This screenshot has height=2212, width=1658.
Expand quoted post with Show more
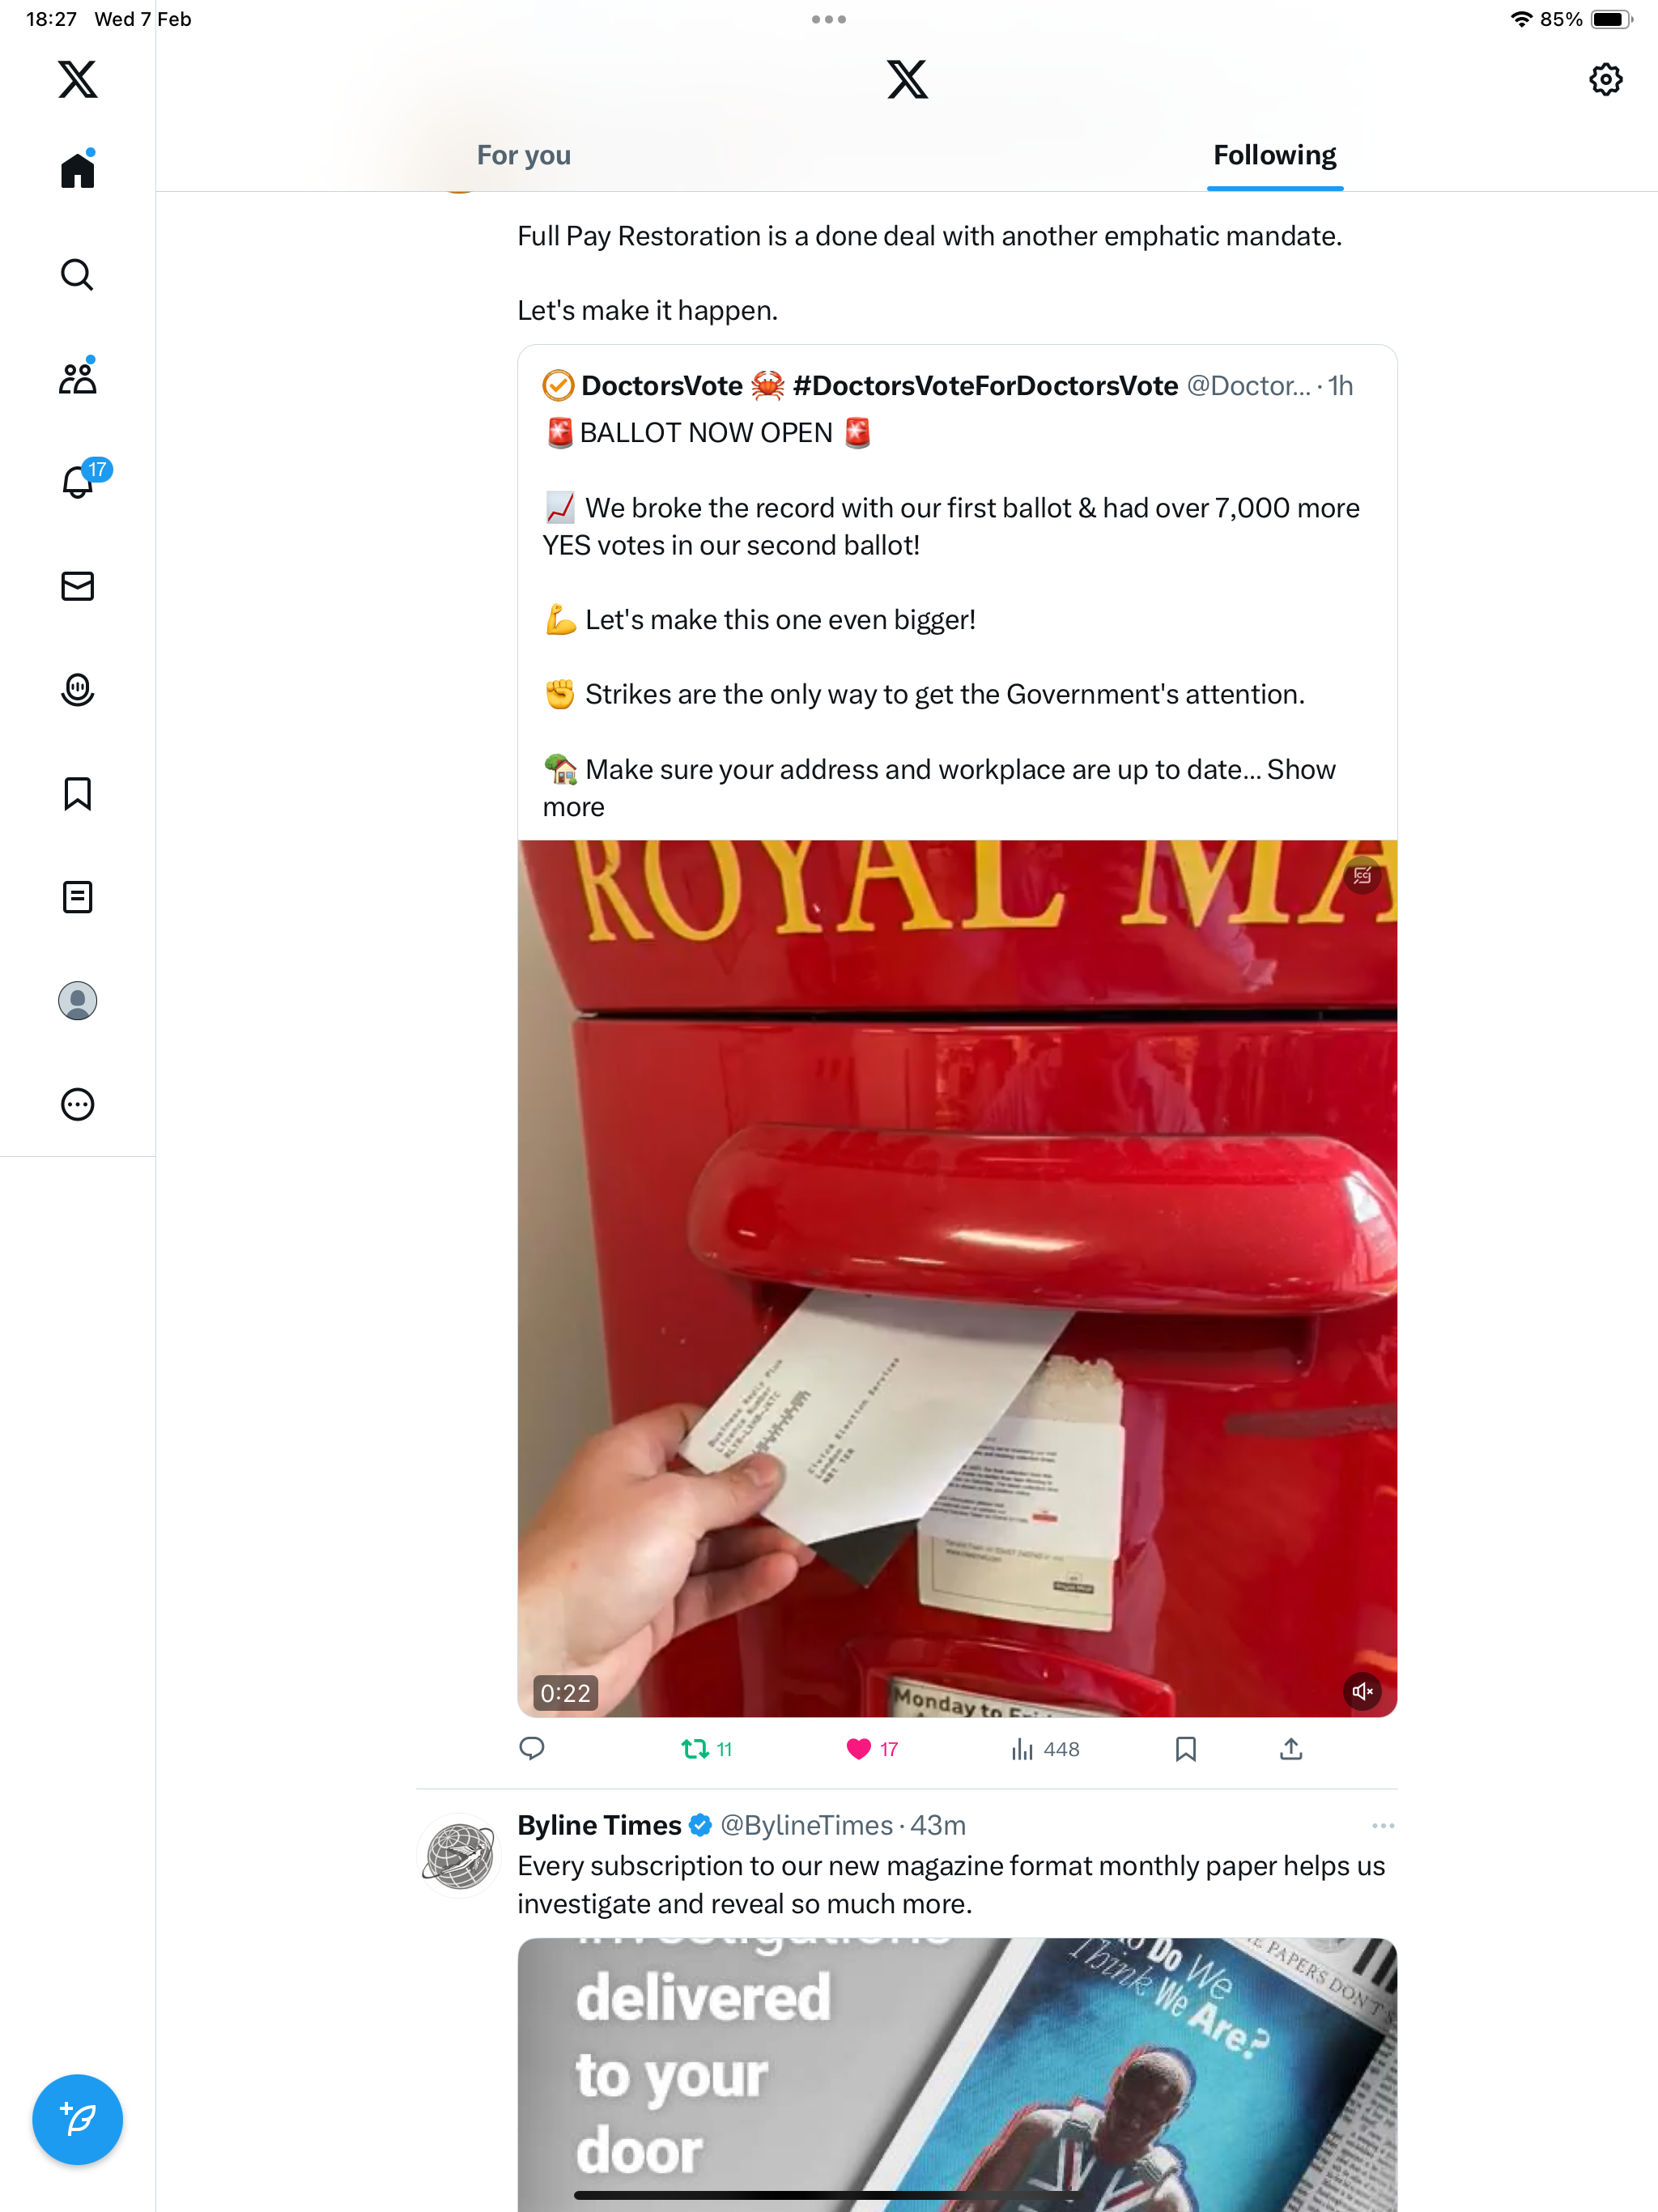(939, 788)
